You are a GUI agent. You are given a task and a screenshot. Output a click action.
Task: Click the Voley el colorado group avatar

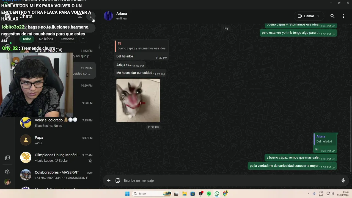point(26,123)
